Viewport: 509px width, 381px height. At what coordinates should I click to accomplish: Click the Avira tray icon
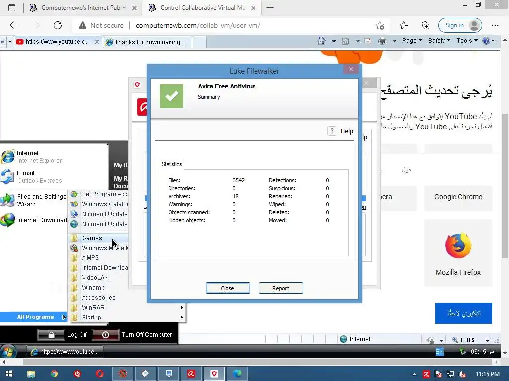426,374
